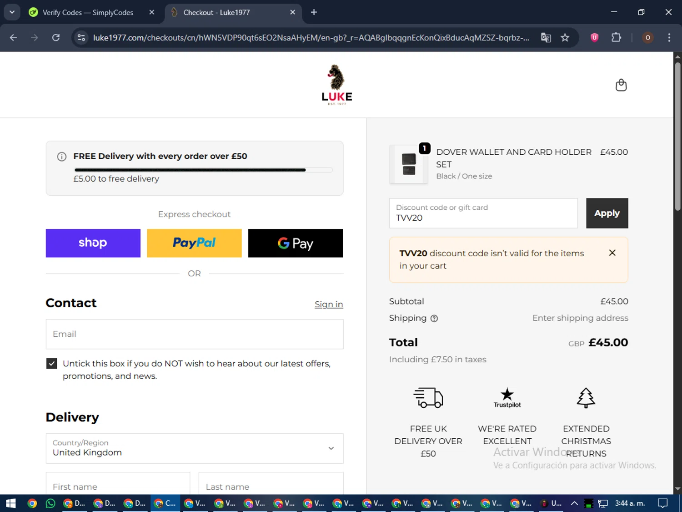Switch to Verify Codes SimplyCodes tab
This screenshot has width=682, height=512.
[88, 12]
